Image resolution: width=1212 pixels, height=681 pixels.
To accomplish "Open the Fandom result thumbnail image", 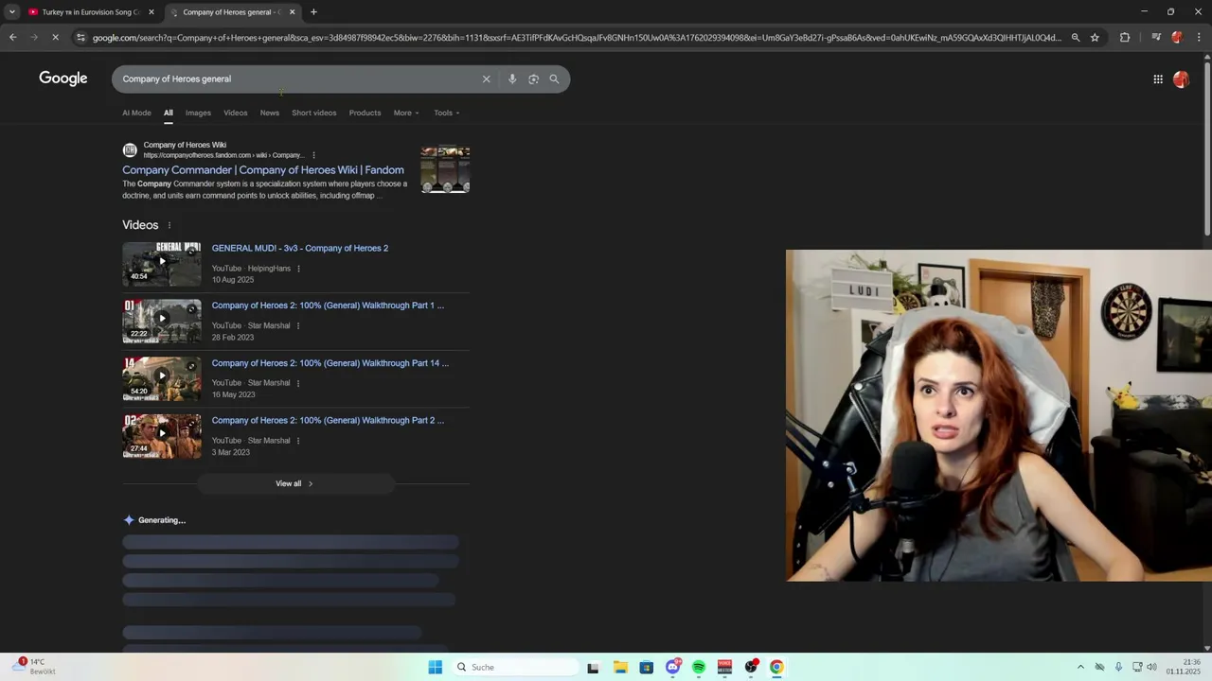I will pos(445,169).
